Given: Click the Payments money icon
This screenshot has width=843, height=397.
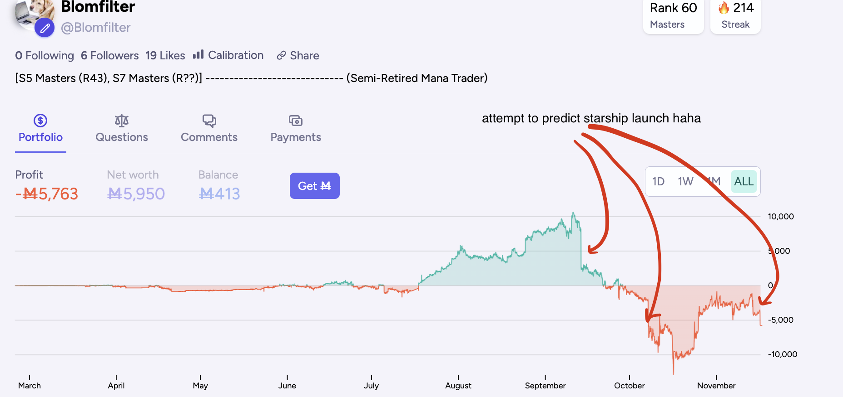Looking at the screenshot, I should [x=296, y=121].
